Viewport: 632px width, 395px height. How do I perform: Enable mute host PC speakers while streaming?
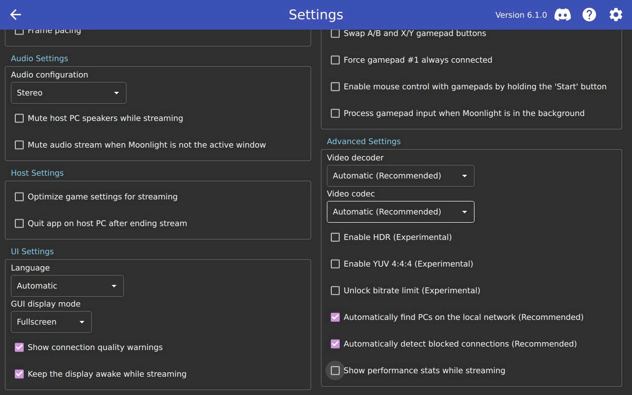pyautogui.click(x=19, y=118)
